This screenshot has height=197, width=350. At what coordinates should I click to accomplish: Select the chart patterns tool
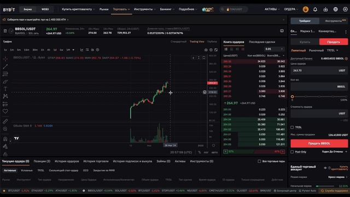pos(5,96)
